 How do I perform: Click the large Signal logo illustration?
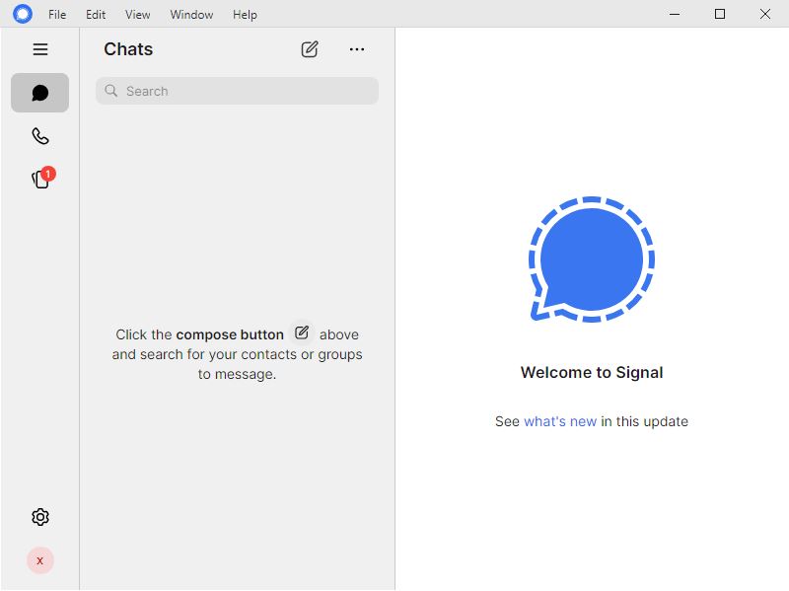point(592,259)
